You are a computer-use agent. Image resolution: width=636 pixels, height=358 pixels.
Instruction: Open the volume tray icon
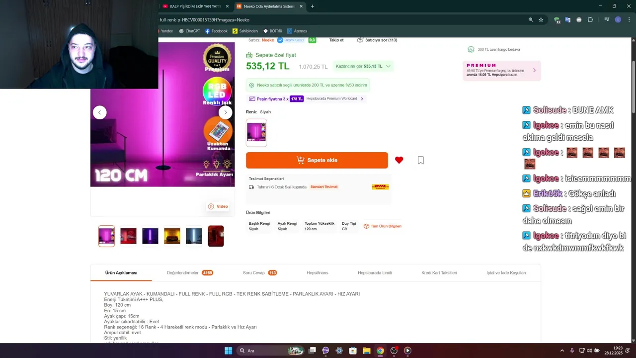coord(589,351)
